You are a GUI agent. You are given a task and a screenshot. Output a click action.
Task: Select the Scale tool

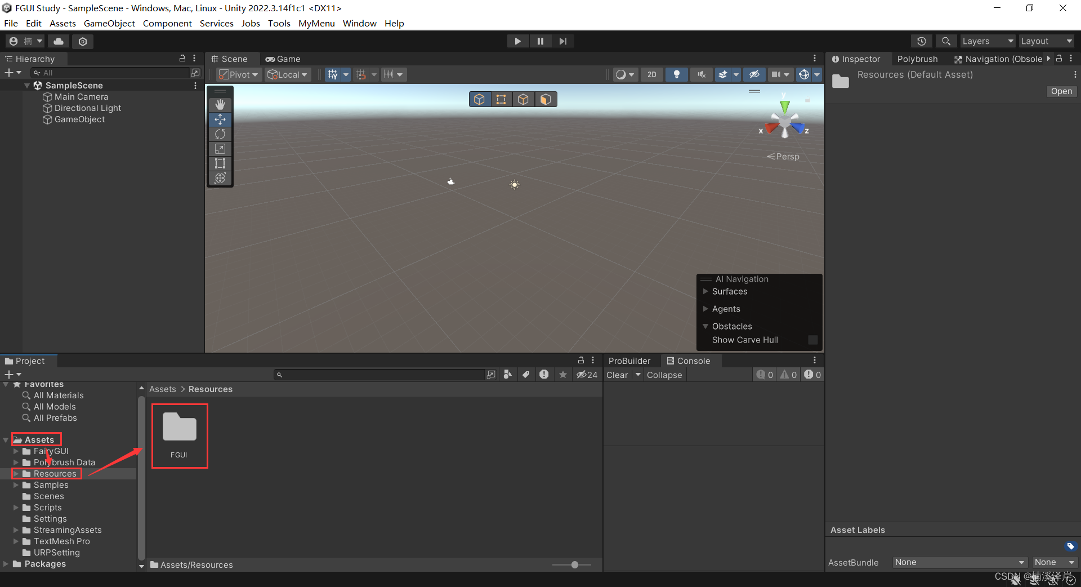click(220, 149)
